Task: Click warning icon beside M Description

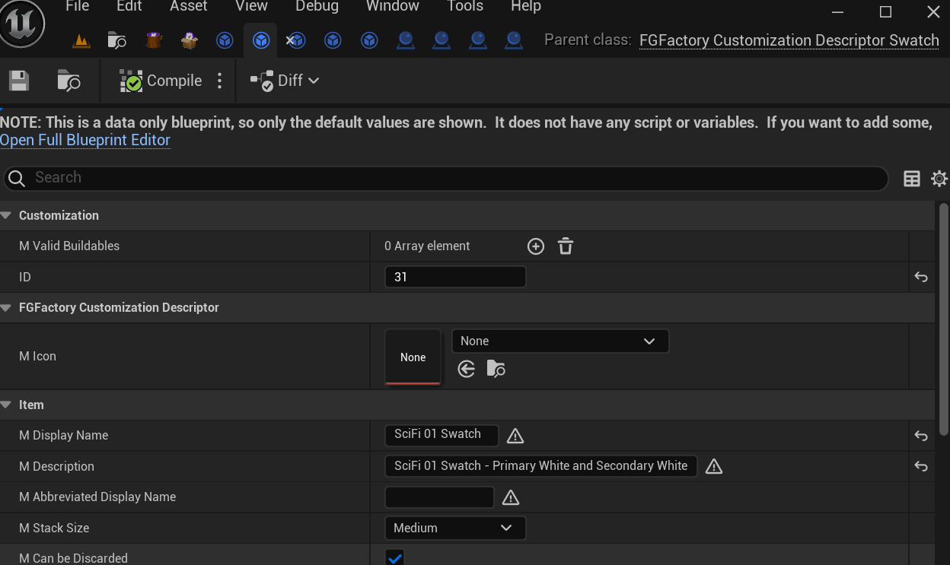Action: (714, 467)
